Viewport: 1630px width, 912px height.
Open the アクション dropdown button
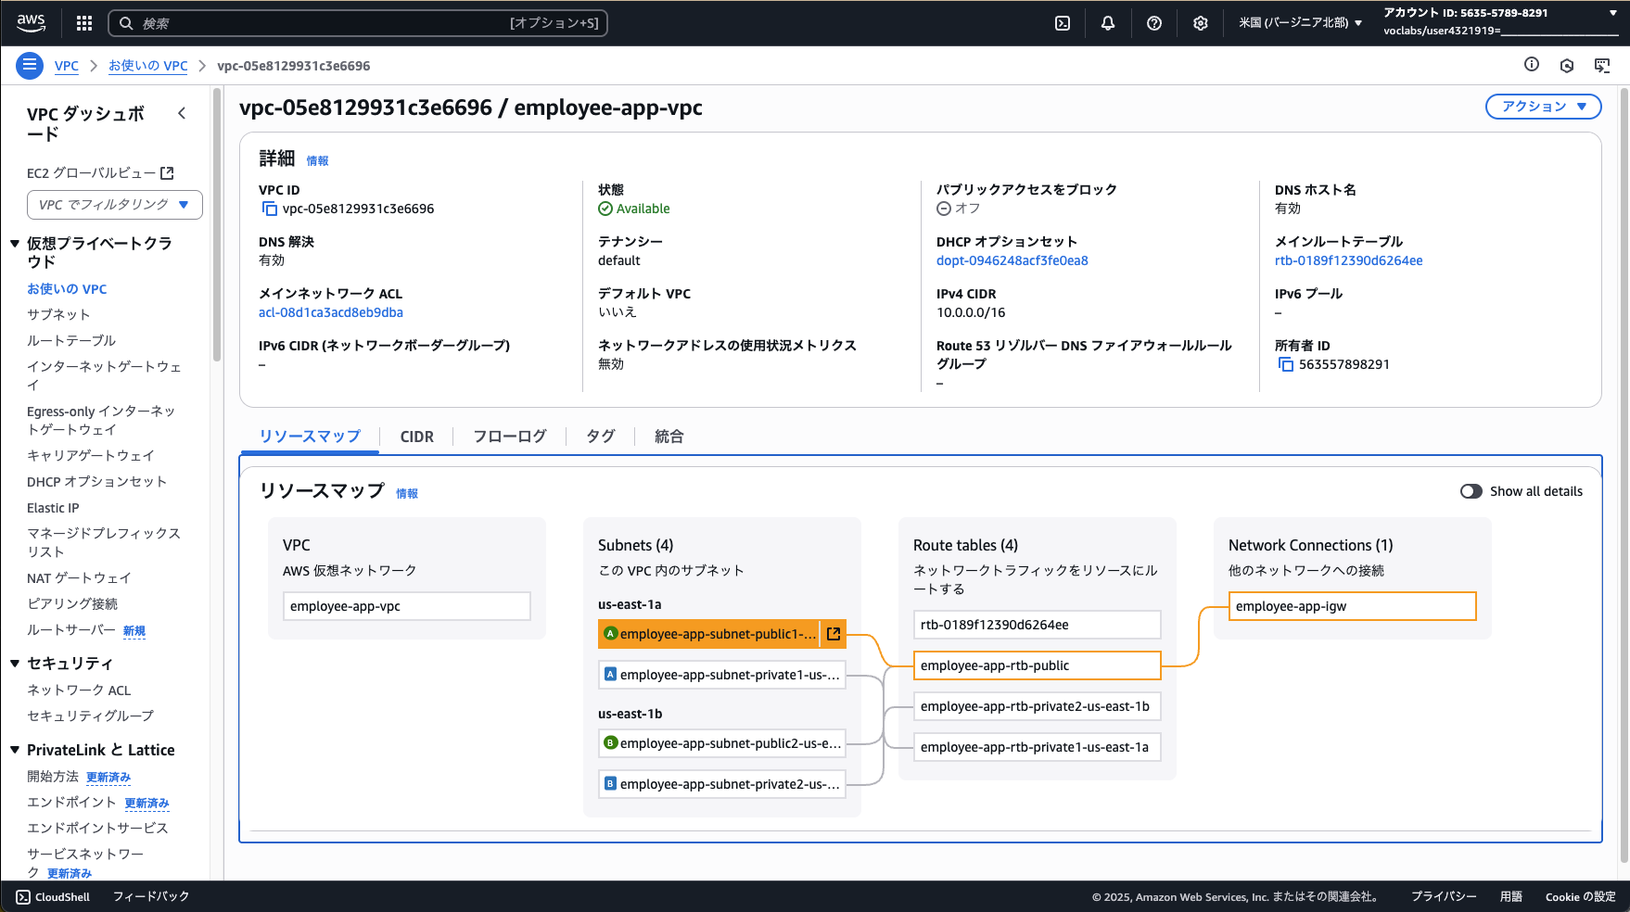point(1544,107)
